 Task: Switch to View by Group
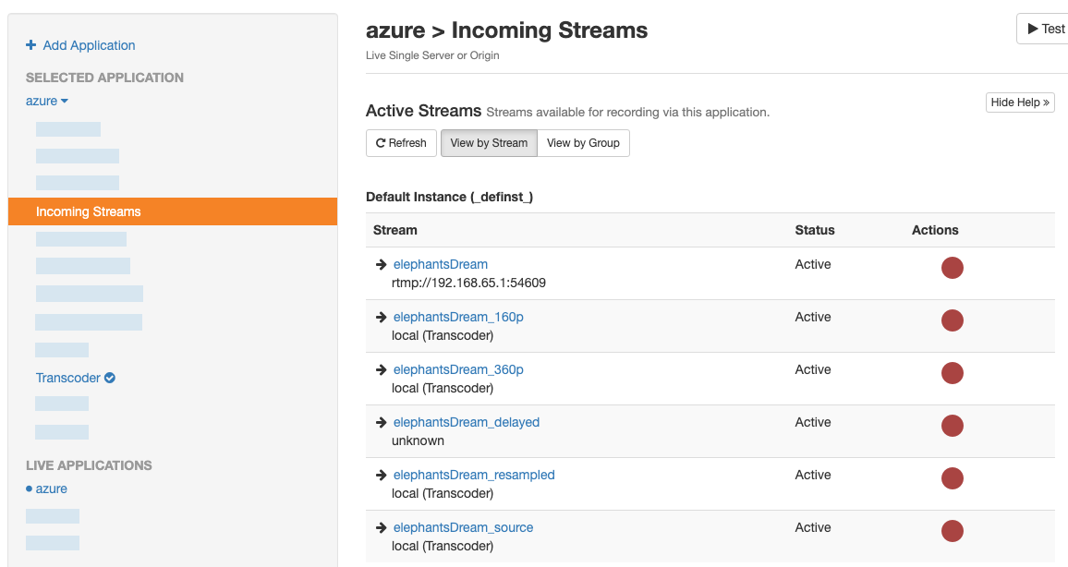pyautogui.click(x=583, y=143)
